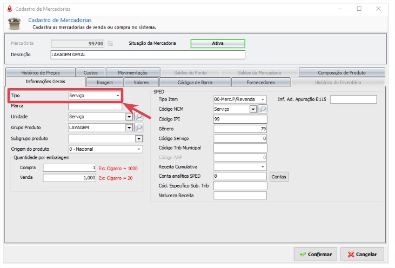The height and width of the screenshot is (268, 395).
Task: Click the Cód. Específico Sub. Trib field
Action: coord(240,186)
